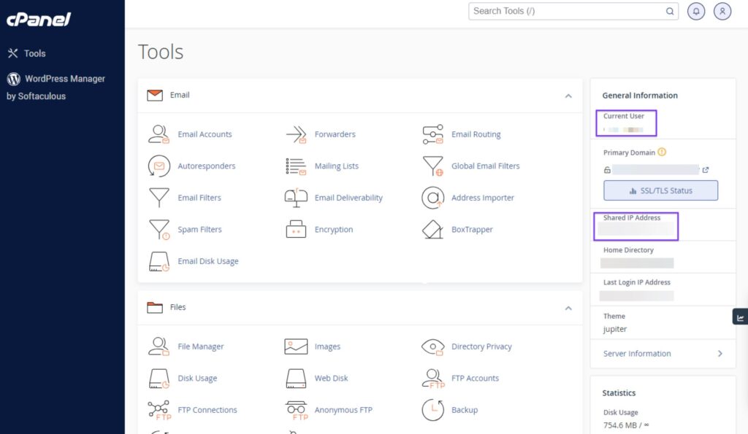Open the Email Deliverability link
Viewport: 748px width, 434px height.
click(348, 198)
